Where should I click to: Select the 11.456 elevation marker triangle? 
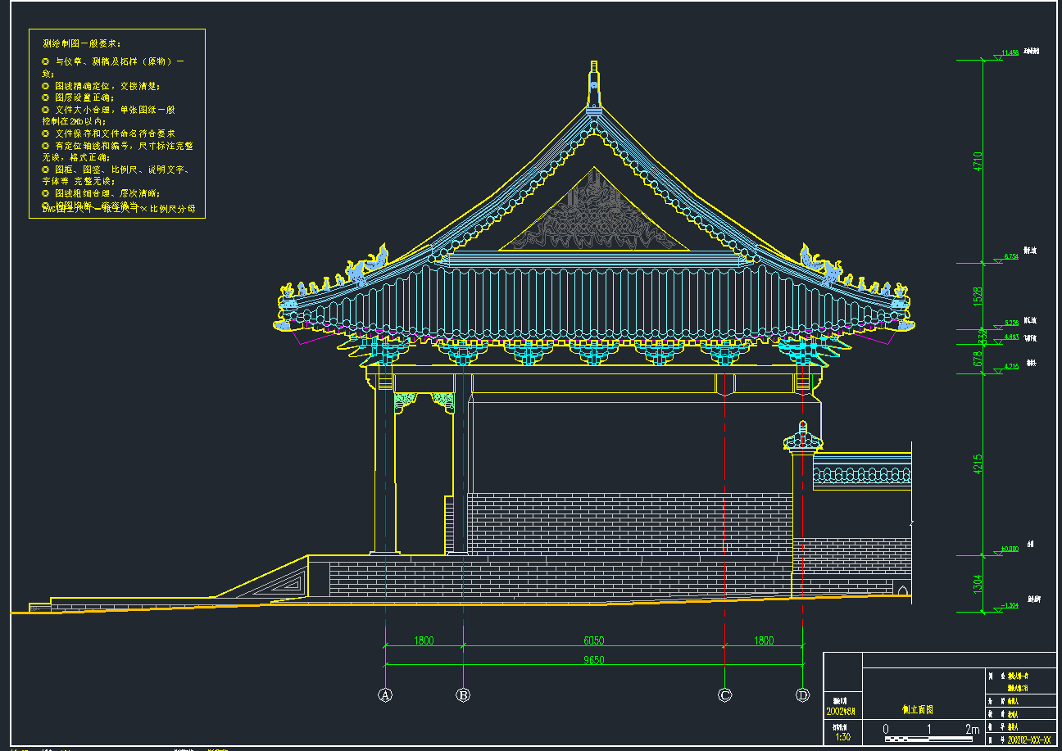pos(996,56)
